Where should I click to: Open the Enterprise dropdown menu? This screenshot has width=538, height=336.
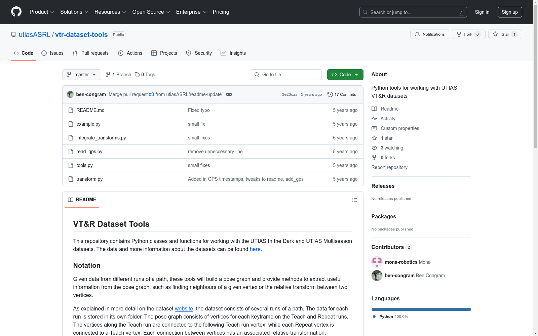[191, 12]
